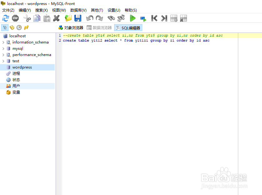Click the Replace binoculars icon
Image resolution: width=262 pixels, height=195 pixels.
point(121,18)
